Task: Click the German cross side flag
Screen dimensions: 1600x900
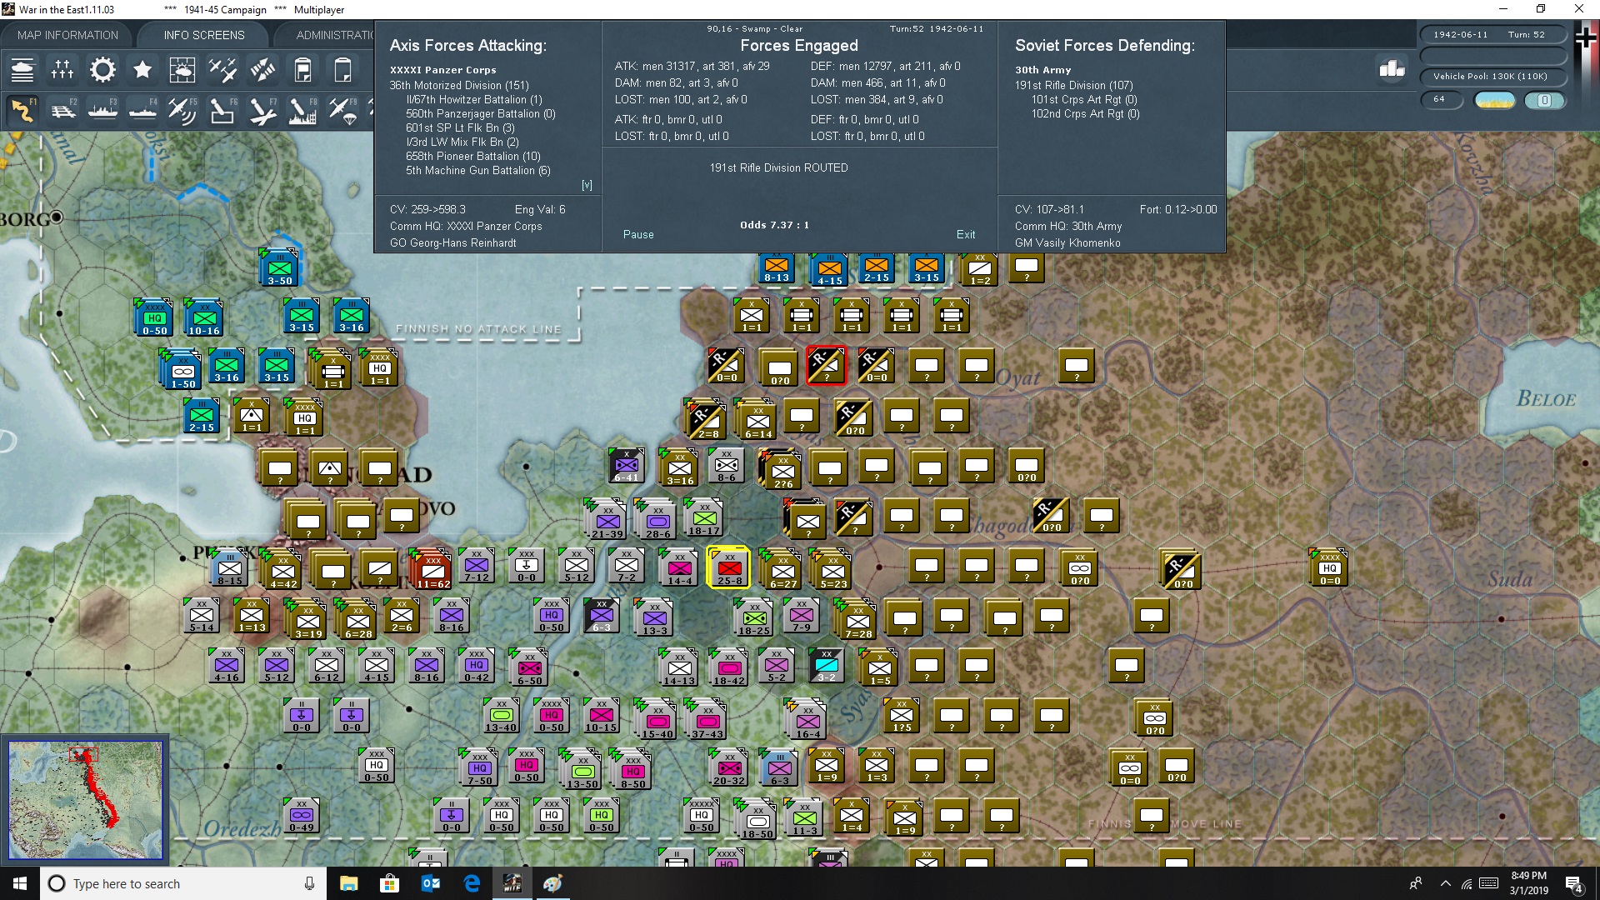Action: click(1586, 38)
